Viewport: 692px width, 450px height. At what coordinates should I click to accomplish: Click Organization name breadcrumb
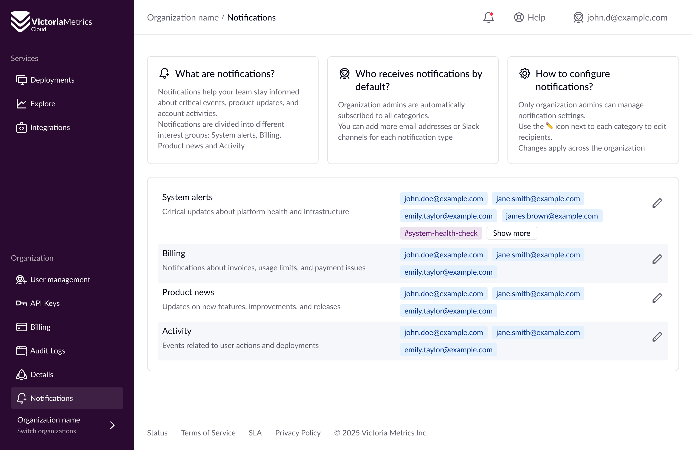(x=182, y=18)
